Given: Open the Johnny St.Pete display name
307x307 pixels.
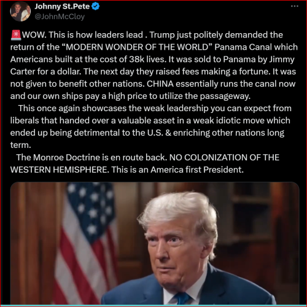Looking at the screenshot, I should point(62,6).
